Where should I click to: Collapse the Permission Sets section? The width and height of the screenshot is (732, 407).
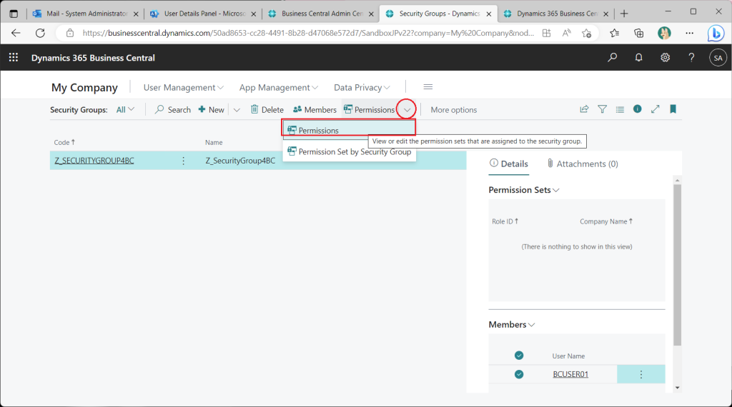[524, 190]
